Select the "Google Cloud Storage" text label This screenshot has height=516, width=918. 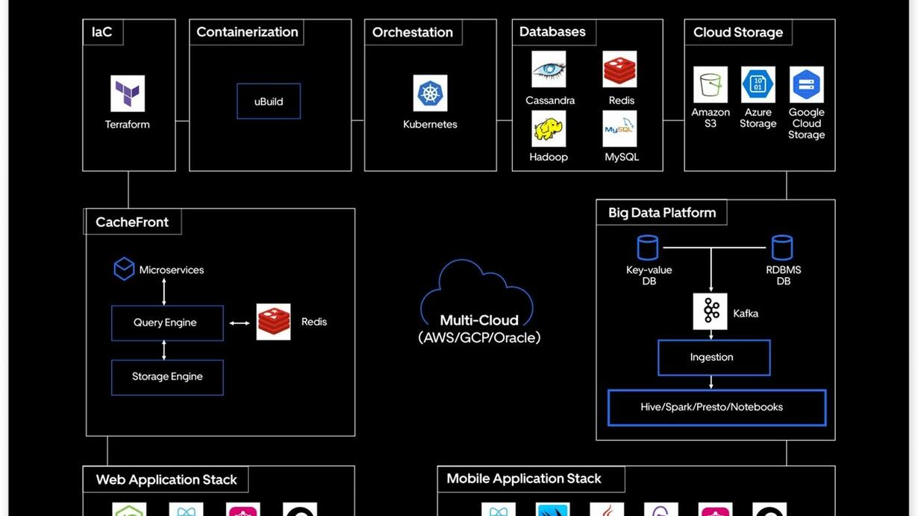(x=807, y=123)
